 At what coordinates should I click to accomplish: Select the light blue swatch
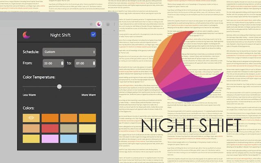pyautogui.click(x=69, y=139)
